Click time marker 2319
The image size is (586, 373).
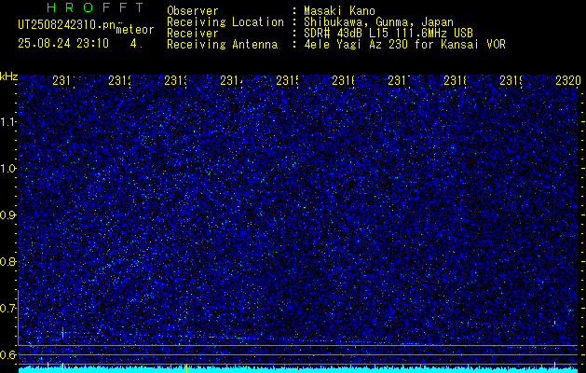click(x=511, y=81)
